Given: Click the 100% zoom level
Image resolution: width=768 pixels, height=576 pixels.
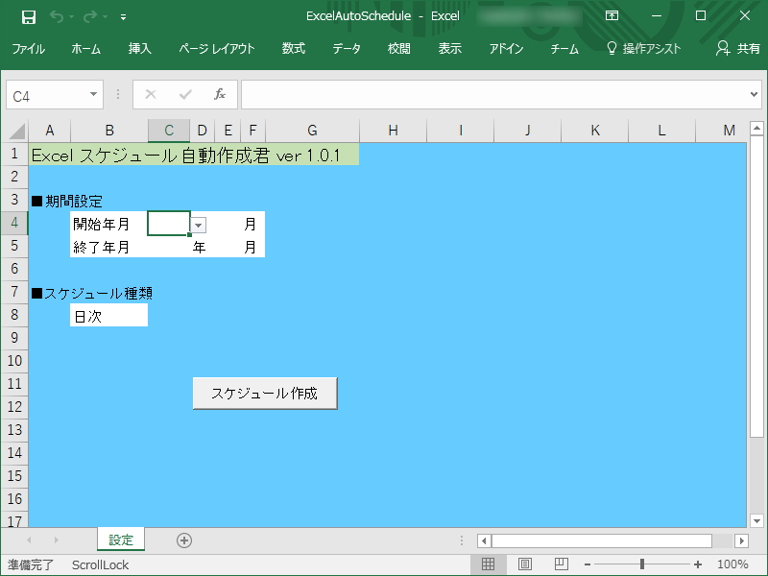Looking at the screenshot, I should click(732, 564).
